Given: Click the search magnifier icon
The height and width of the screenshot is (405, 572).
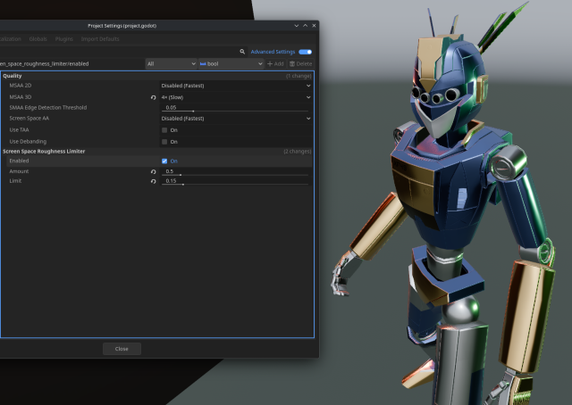Looking at the screenshot, I should (x=241, y=52).
